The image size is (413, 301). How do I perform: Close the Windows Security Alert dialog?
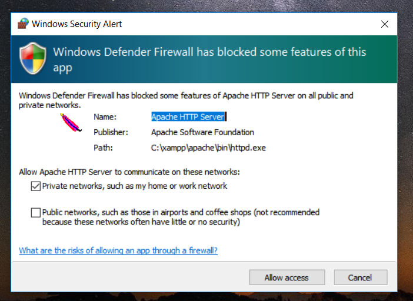pos(385,24)
